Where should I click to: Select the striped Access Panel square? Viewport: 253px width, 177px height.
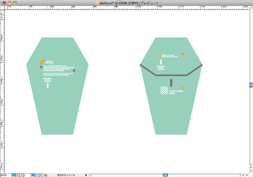[x=164, y=90]
